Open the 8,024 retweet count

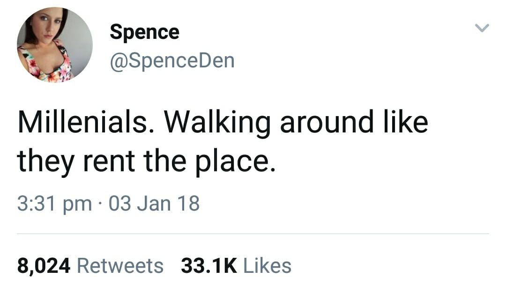[x=44, y=266]
